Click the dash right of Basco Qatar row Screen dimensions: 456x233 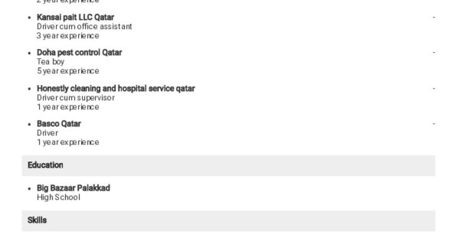434,123
